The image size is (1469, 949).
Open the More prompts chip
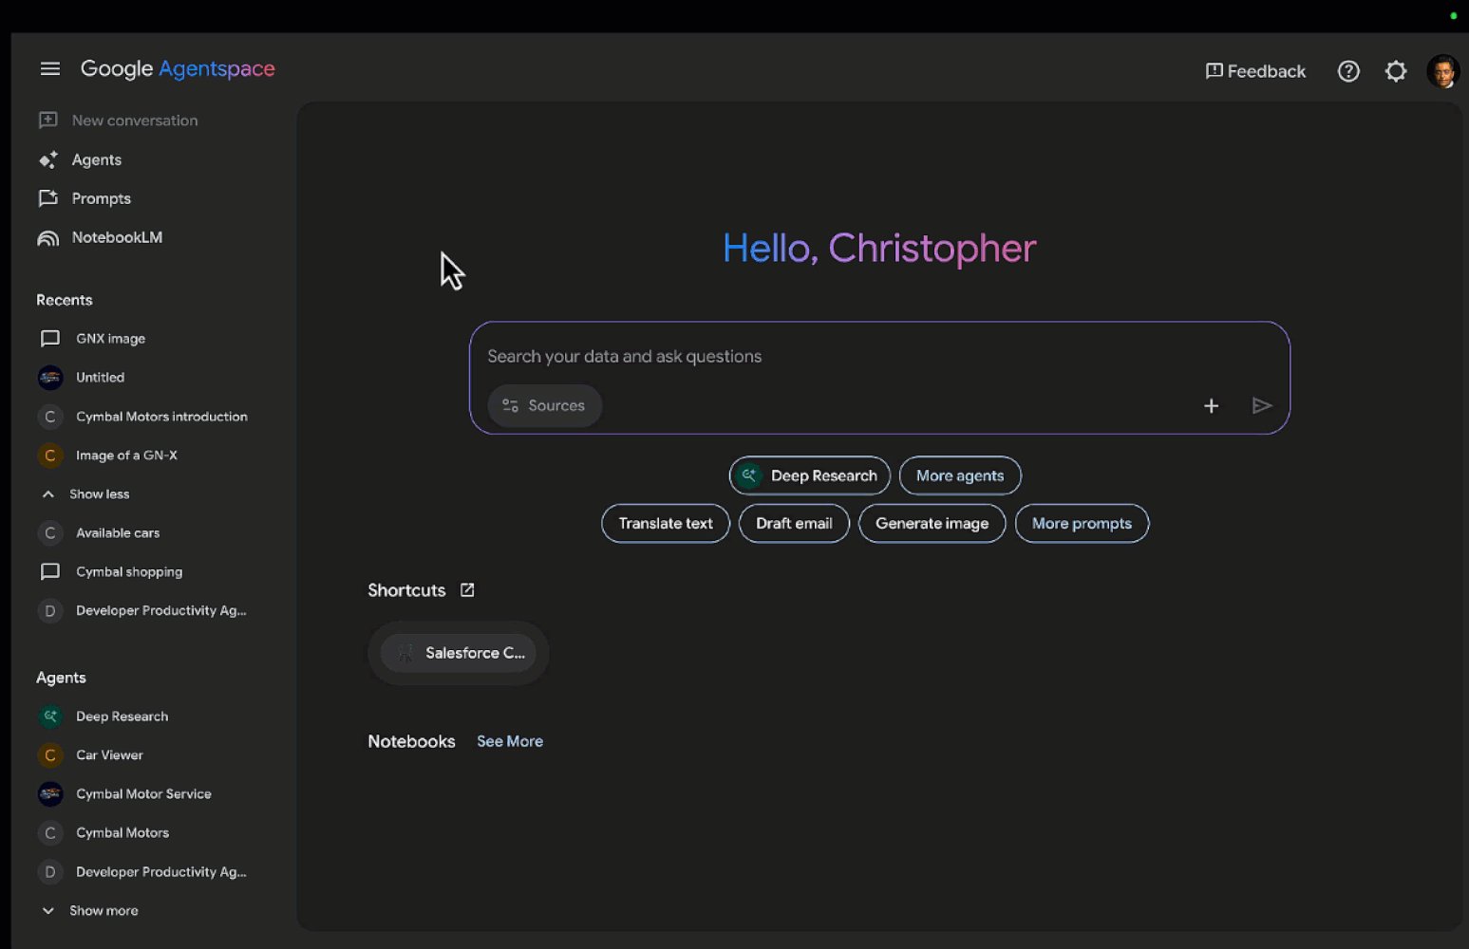pyautogui.click(x=1082, y=524)
